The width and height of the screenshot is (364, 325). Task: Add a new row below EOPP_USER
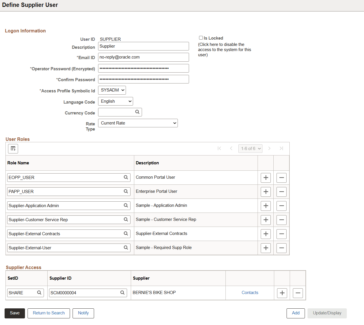(265, 178)
